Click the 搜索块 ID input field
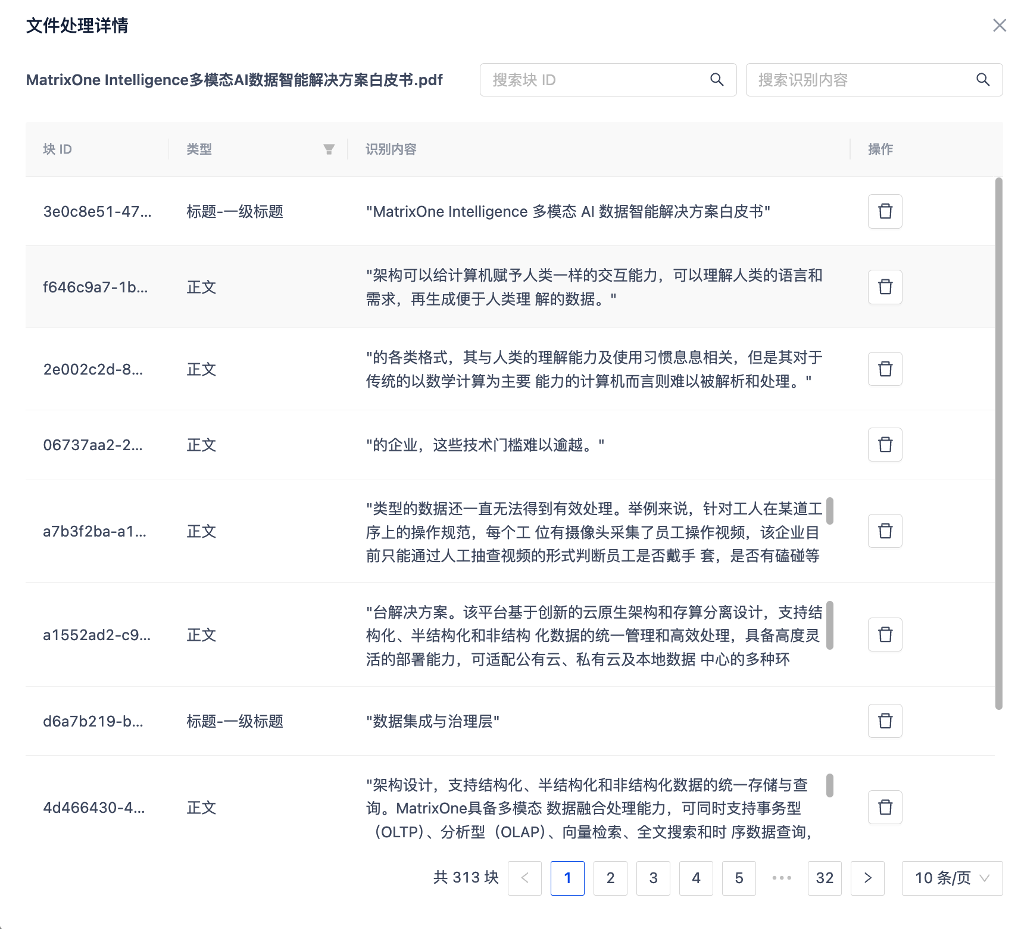This screenshot has height=929, width=1018. [595, 79]
